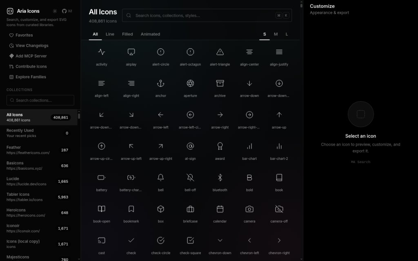
Task: Open the Feather collection
Action: tap(39, 150)
